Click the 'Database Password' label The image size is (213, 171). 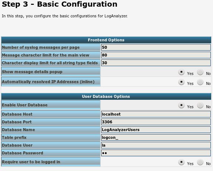click(x=23, y=153)
